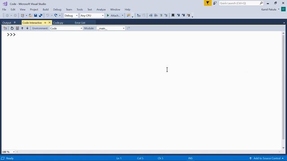Click the vertical scrollbar of interactive window
Screen dimensions: 287x161
tap(283, 87)
